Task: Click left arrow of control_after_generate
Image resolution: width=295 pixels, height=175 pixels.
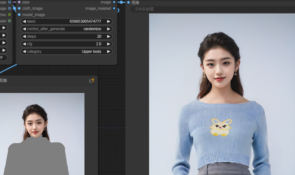Action: (x=24, y=29)
